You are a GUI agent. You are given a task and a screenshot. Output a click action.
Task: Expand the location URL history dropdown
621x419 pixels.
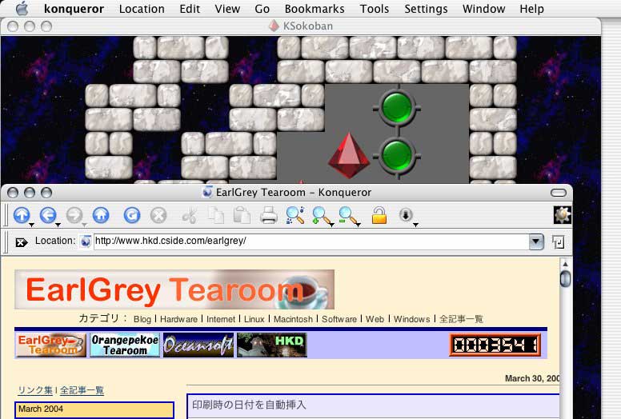click(x=536, y=241)
